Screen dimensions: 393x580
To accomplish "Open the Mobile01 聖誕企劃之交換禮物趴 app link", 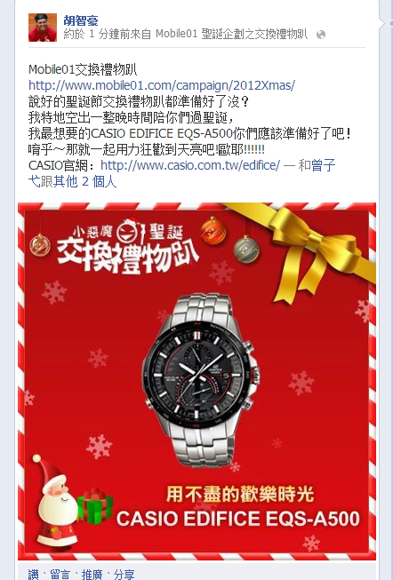I will [x=231, y=35].
